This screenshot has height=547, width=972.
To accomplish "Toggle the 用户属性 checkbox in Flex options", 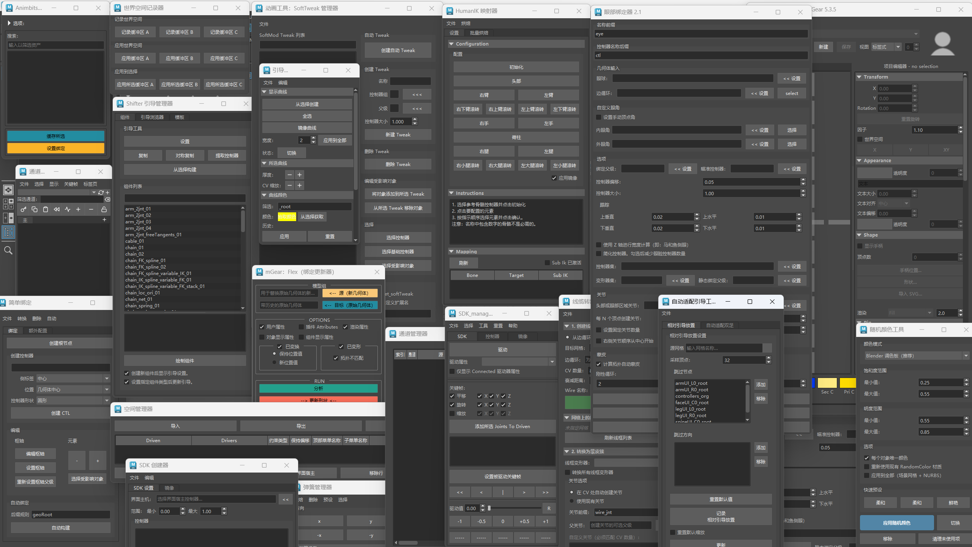I will pos(262,327).
